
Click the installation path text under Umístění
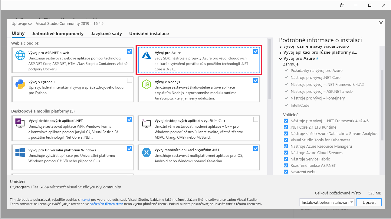point(65,187)
